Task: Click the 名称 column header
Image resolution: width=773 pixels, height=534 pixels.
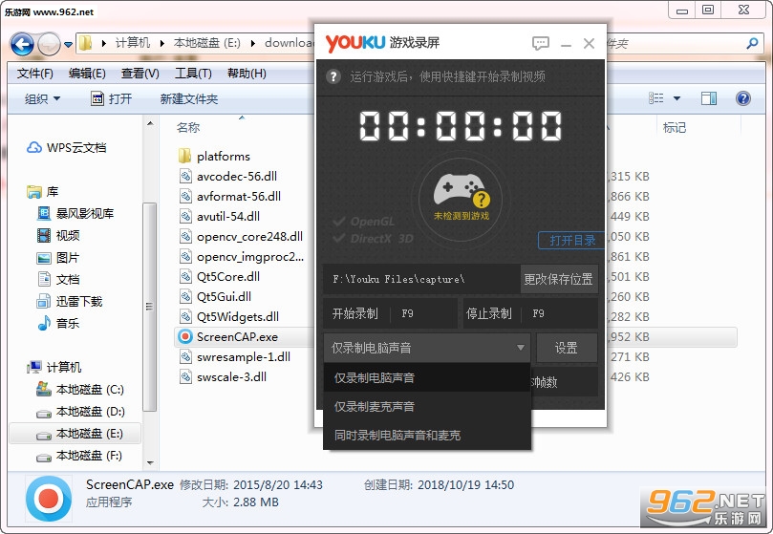Action: 188,128
